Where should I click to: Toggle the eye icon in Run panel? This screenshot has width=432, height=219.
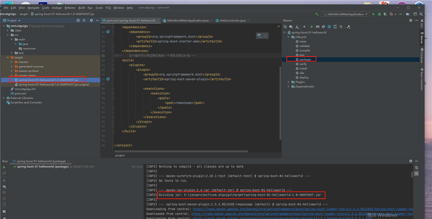[4, 186]
